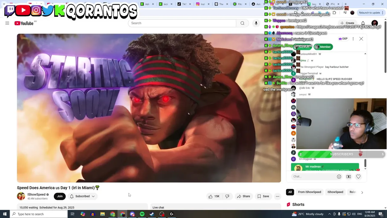Click the live chat scrollbar

click(x=365, y=163)
